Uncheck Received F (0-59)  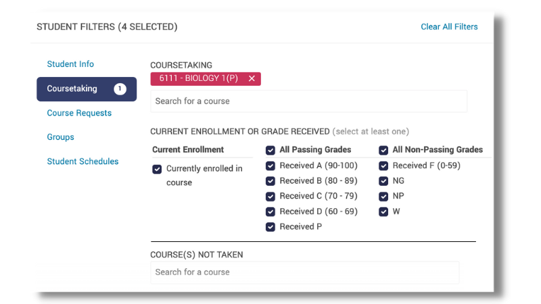click(x=383, y=166)
